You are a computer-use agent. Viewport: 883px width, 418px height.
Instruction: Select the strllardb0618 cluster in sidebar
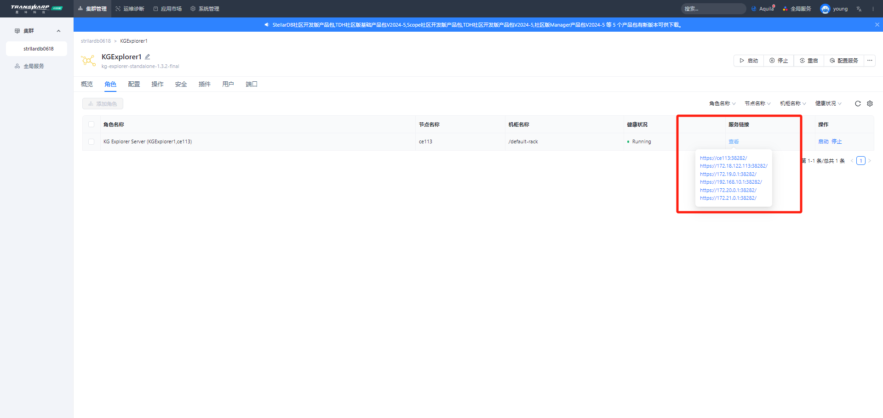point(37,49)
